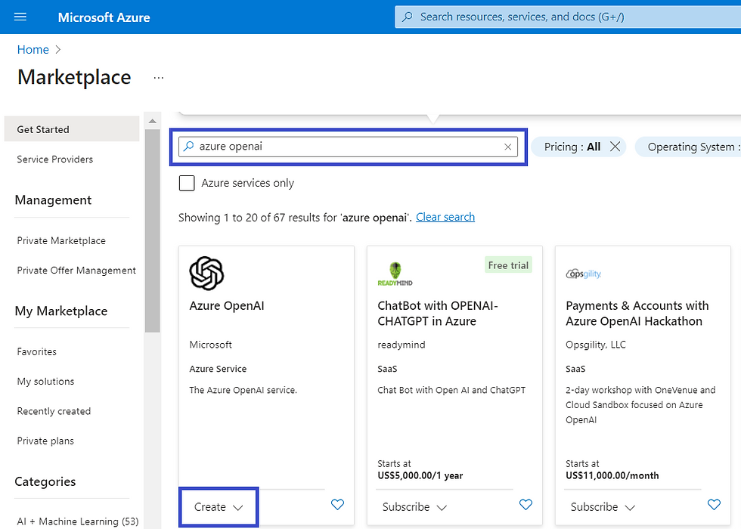
Task: Click the readymind publisher name
Action: [402, 345]
